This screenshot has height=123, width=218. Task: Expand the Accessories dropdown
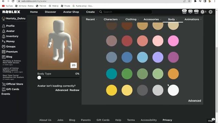pos(152,19)
